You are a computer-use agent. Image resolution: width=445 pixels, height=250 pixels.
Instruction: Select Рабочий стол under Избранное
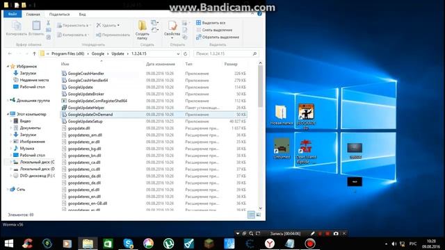pyautogui.click(x=29, y=87)
